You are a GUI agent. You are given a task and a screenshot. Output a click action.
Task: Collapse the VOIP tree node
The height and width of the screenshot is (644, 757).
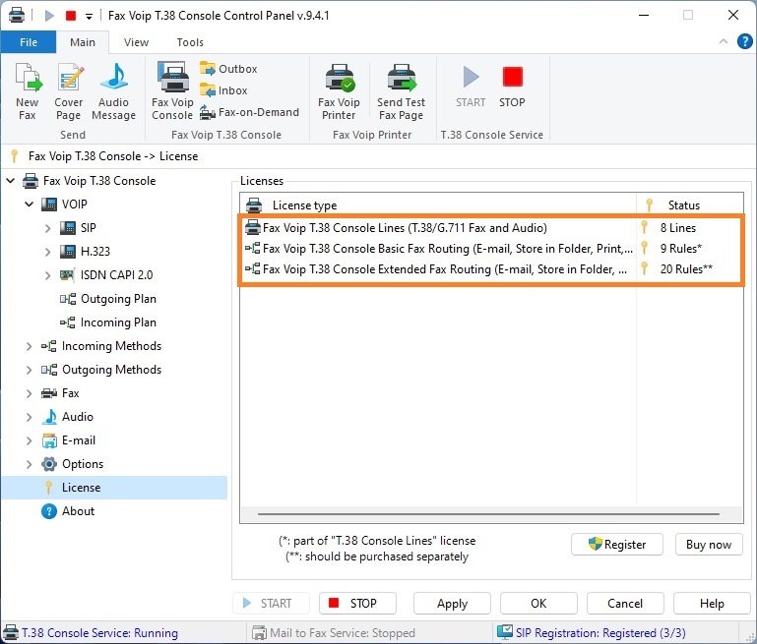[x=30, y=205]
